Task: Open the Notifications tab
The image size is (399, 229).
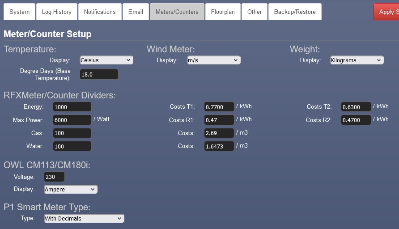Action: [x=100, y=12]
